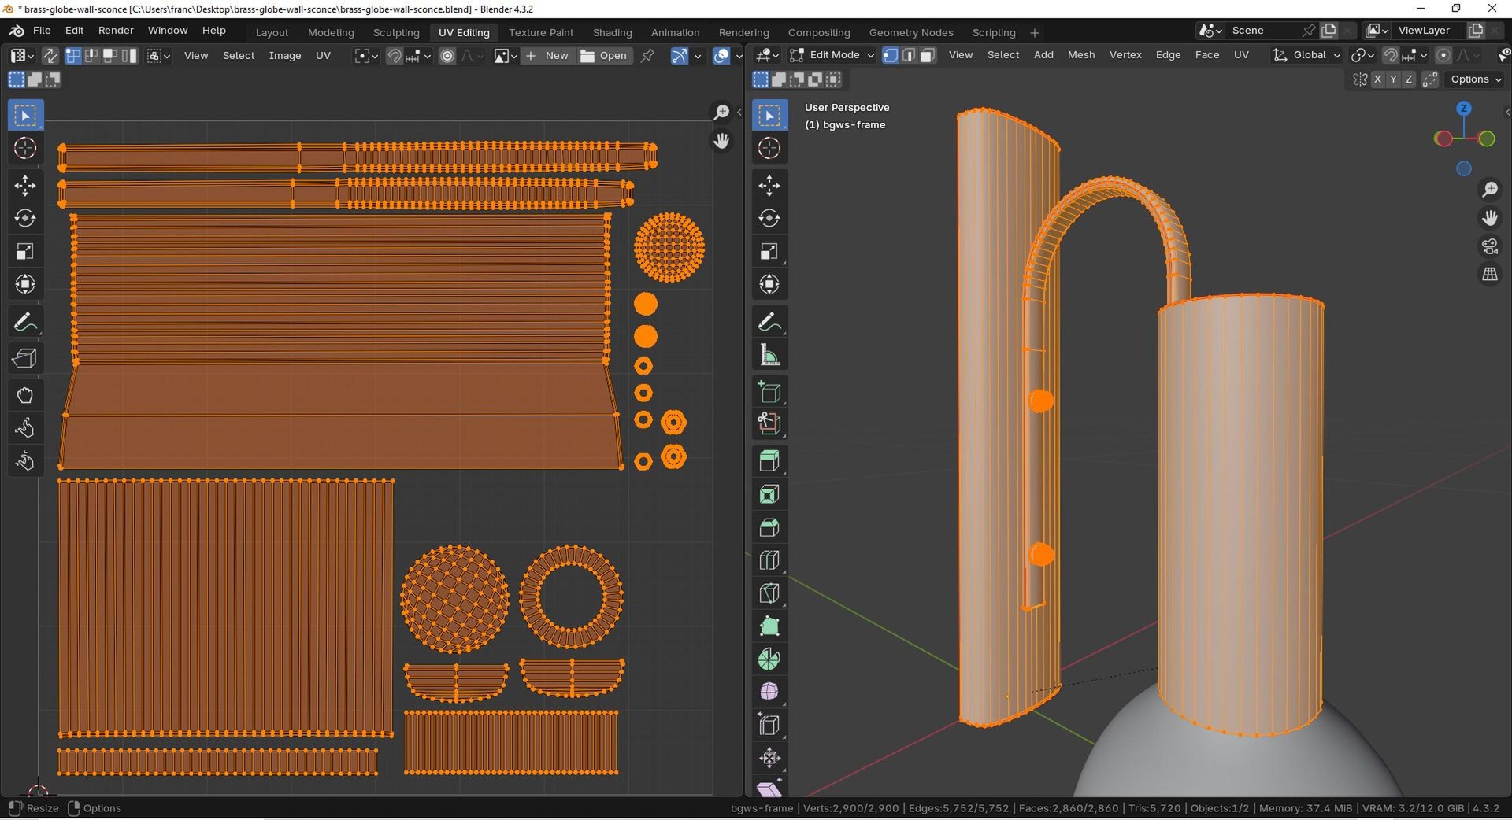Select the Knife tool

tap(769, 593)
